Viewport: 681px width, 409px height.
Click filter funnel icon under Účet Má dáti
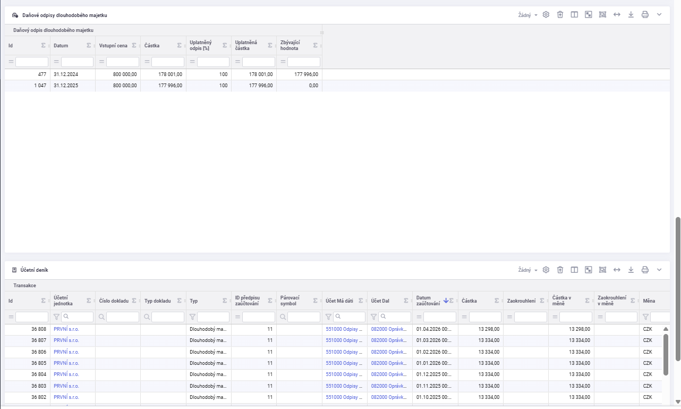[329, 317]
